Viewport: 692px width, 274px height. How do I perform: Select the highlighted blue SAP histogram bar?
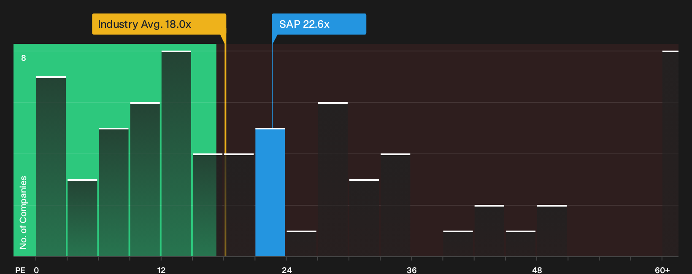[270, 192]
